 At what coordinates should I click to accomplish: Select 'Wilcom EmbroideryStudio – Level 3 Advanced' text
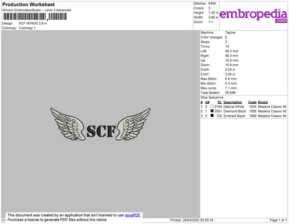pos(37,10)
